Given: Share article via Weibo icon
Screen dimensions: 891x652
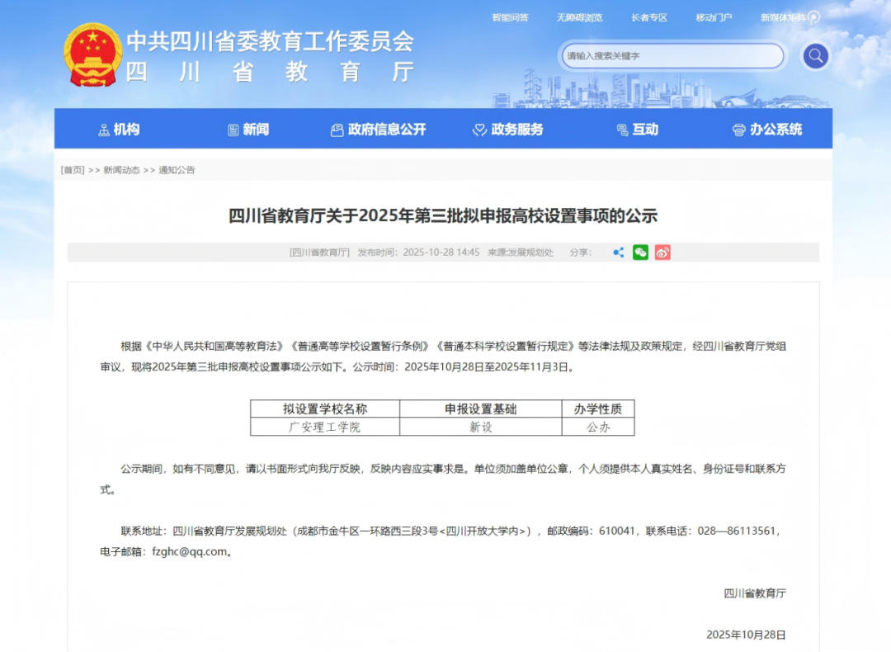Looking at the screenshot, I should [662, 253].
